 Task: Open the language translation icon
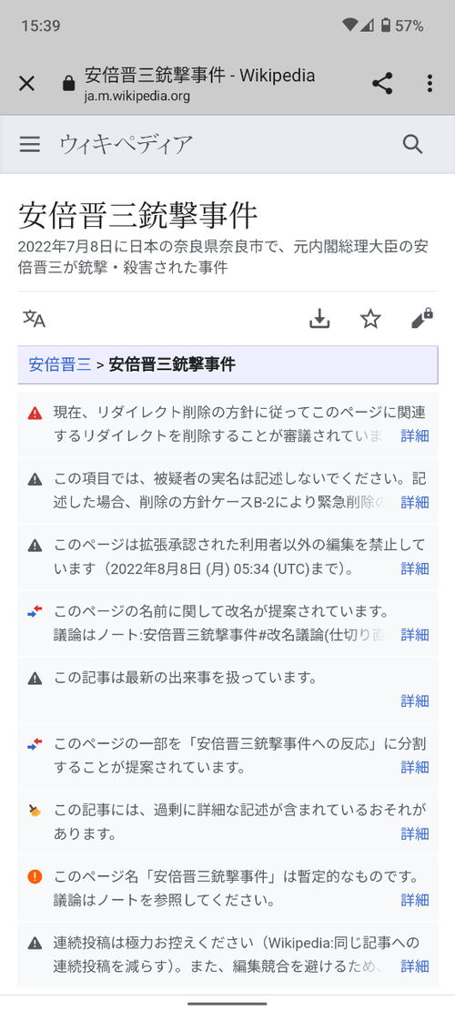(x=35, y=318)
